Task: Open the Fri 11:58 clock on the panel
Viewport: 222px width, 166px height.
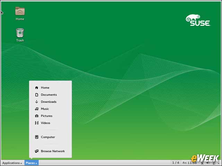Action: 189,163
